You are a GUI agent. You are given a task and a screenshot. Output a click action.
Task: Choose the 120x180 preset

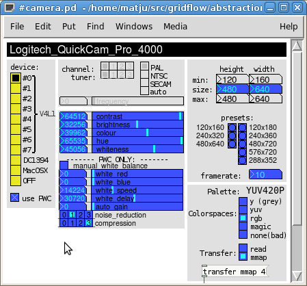coord(242,127)
